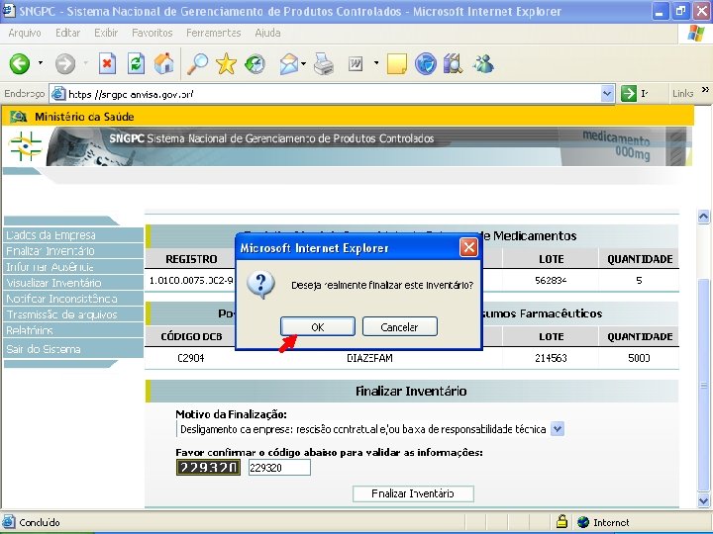The height and width of the screenshot is (534, 713).
Task: Click the confirmation code input field
Action: 279,467
